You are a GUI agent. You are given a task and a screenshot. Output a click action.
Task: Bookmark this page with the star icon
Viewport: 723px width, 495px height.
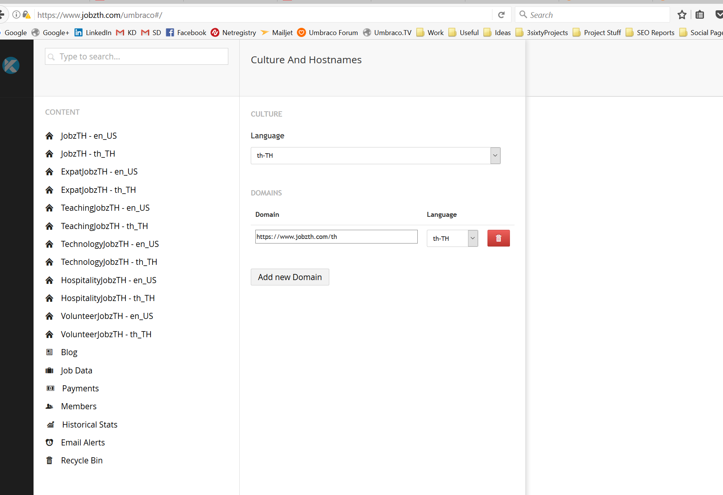click(x=682, y=15)
